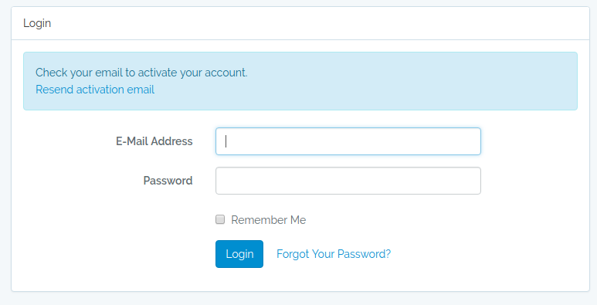Click the Remember Me label text

[x=269, y=220]
